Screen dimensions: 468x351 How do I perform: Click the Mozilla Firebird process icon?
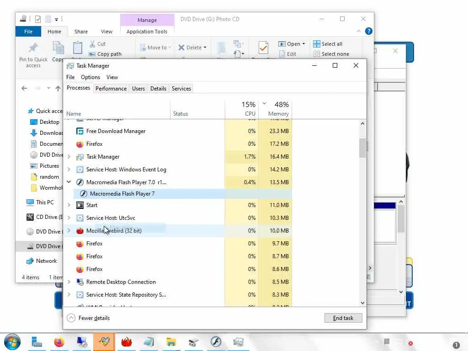[x=80, y=231]
